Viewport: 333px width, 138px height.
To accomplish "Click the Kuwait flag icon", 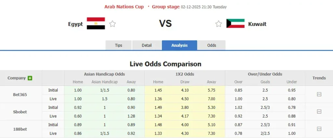I will (x=235, y=24).
